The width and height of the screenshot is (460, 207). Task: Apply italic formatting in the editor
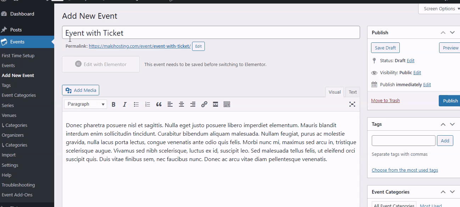click(125, 104)
